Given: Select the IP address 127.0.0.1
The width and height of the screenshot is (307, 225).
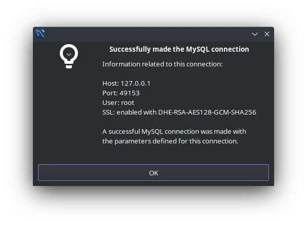Looking at the screenshot, I should pos(135,83).
